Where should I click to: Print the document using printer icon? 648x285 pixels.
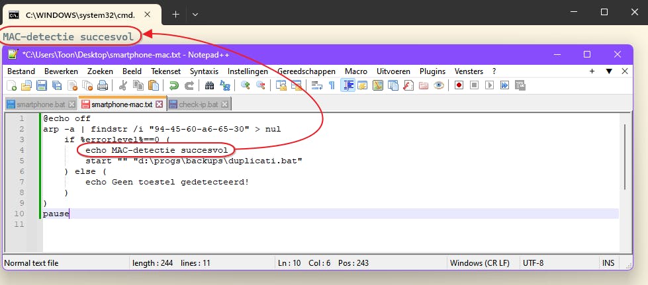click(102, 85)
